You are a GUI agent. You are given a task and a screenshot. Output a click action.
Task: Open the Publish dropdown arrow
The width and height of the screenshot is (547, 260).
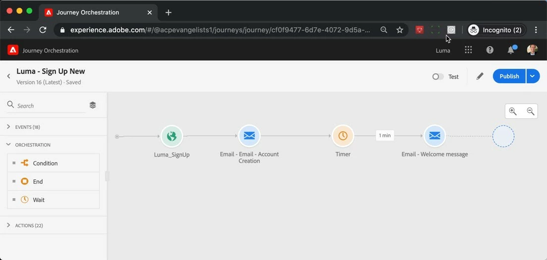click(x=533, y=76)
